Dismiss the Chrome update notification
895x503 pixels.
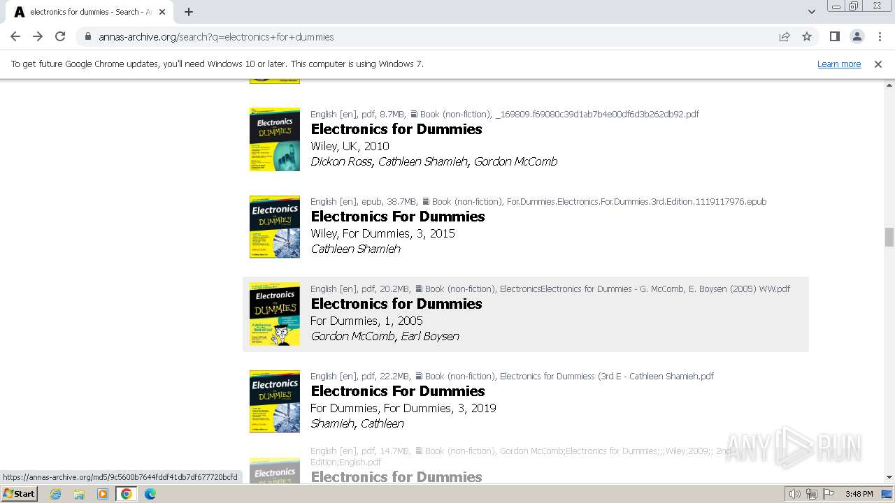878,64
